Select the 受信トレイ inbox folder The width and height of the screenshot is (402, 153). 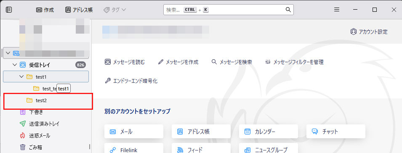point(46,65)
